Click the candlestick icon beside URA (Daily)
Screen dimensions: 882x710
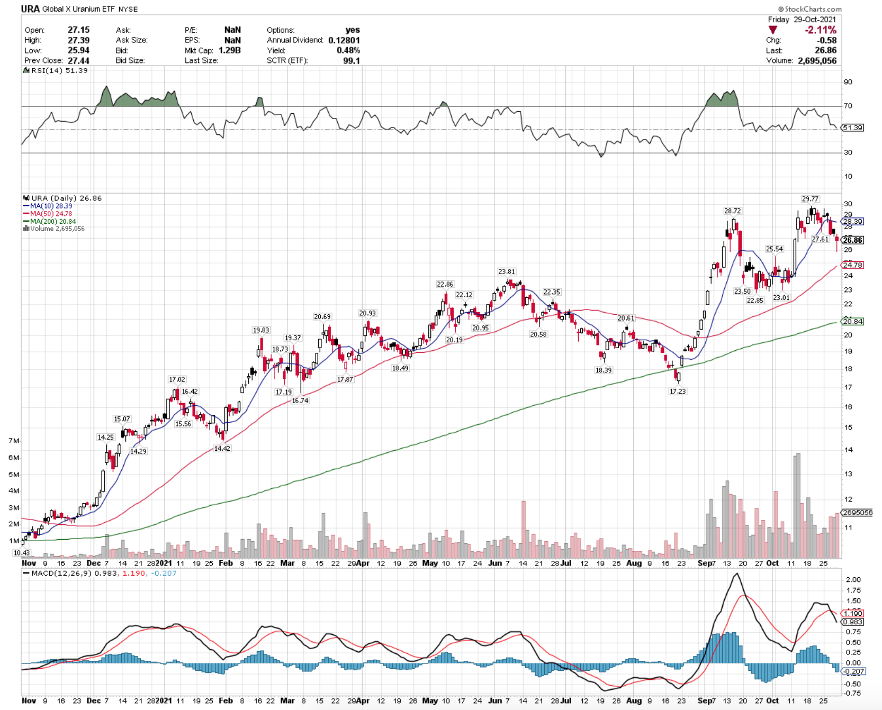click(26, 198)
